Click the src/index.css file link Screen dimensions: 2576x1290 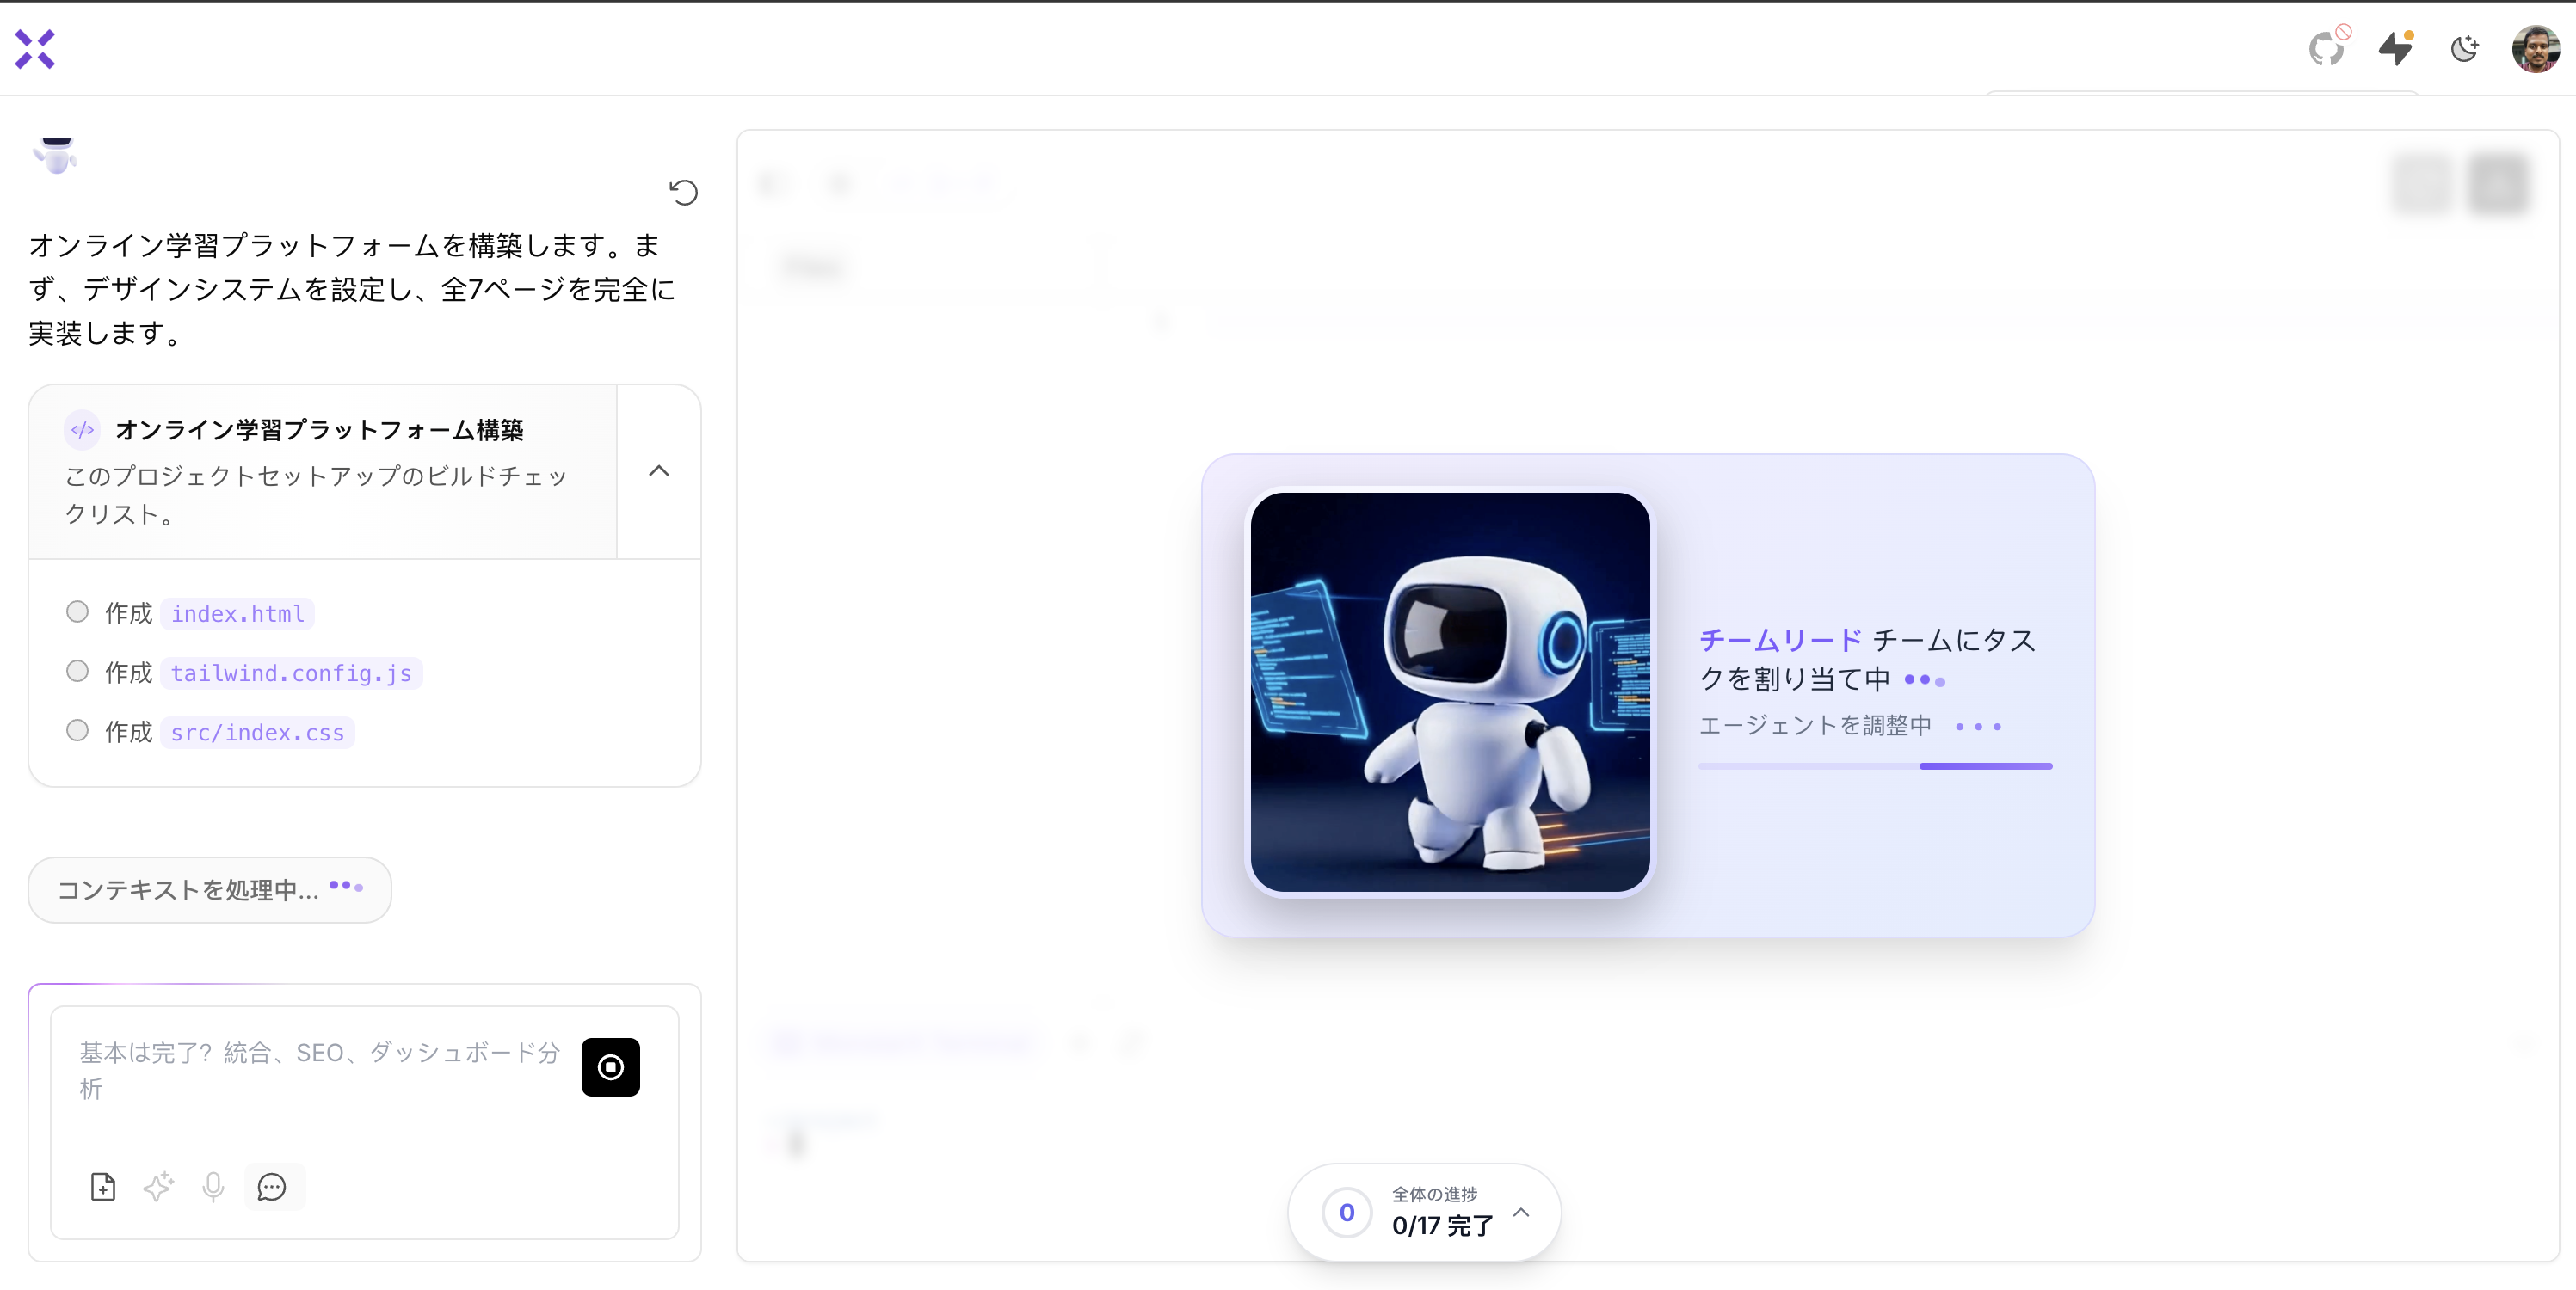(x=257, y=733)
